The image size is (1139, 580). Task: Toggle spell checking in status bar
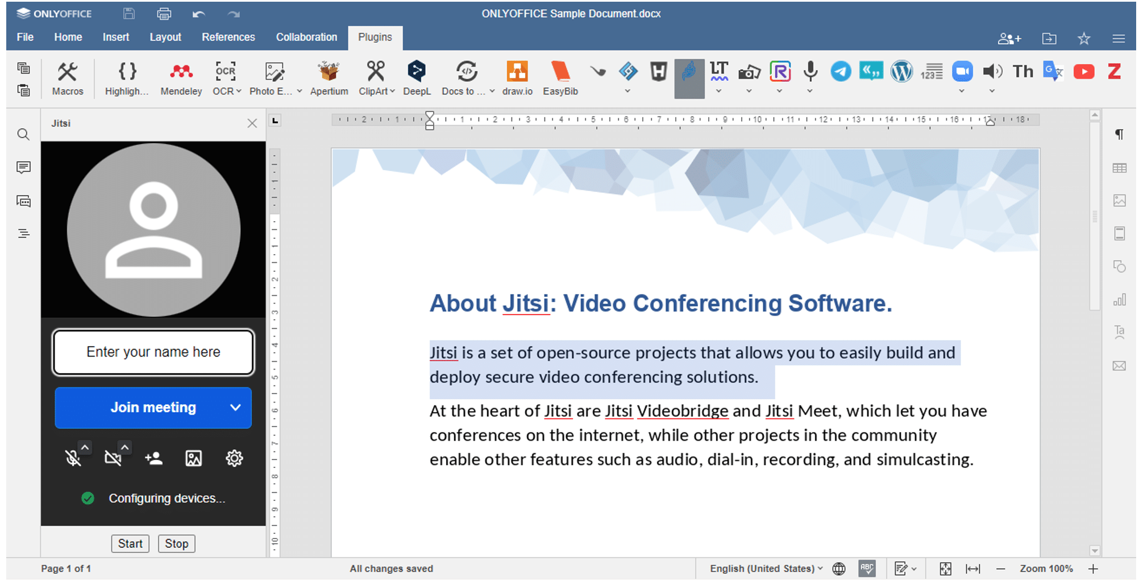[867, 568]
